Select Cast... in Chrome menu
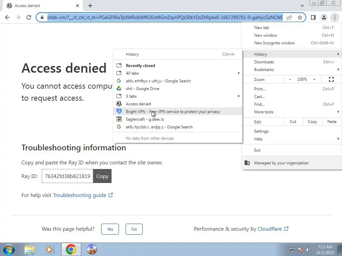The image size is (342, 256). click(x=291, y=96)
